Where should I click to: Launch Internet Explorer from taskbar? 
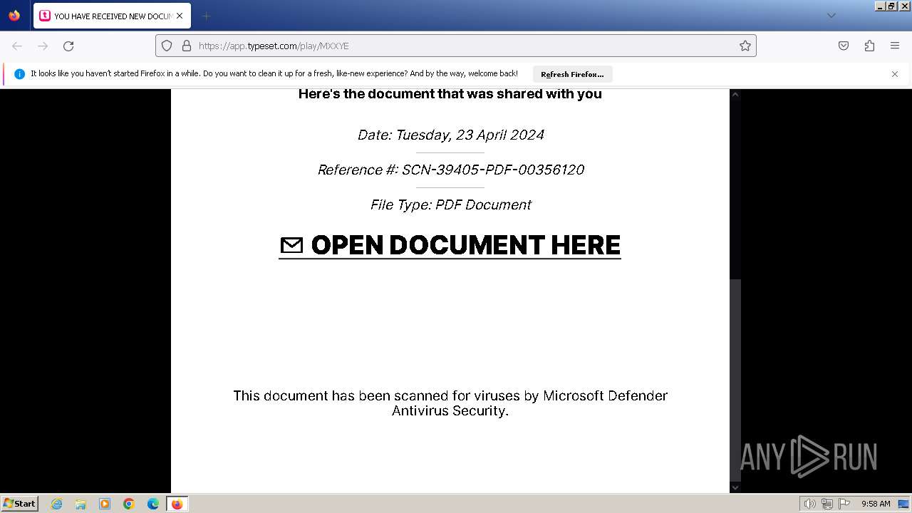(56, 504)
